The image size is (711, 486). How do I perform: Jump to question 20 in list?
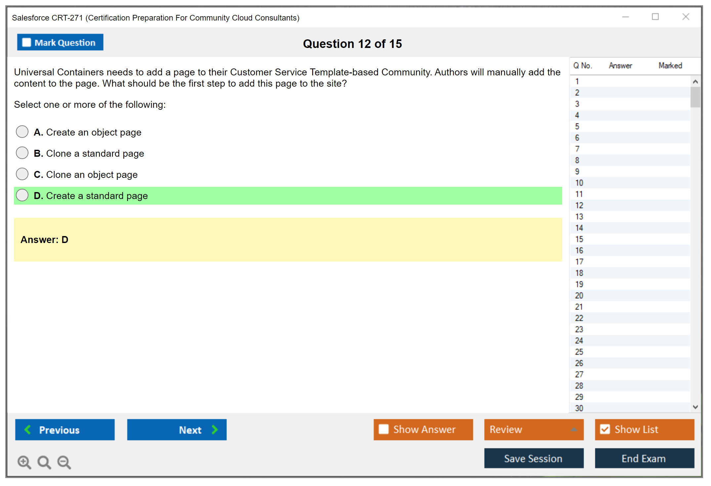(579, 296)
